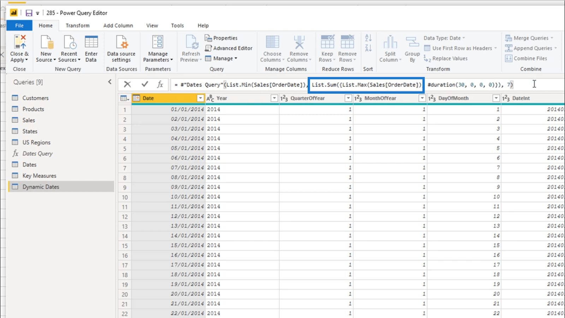Open the New Source icon
Image resolution: width=565 pixels, height=318 pixels.
tap(46, 42)
